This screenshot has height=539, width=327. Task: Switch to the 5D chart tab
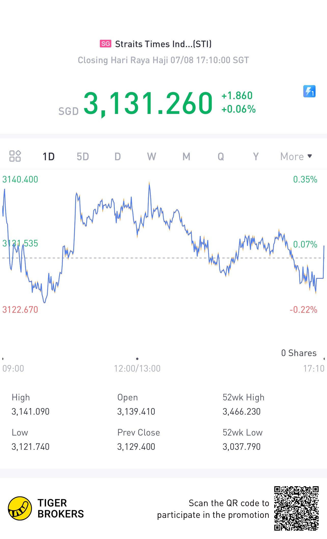pyautogui.click(x=83, y=156)
